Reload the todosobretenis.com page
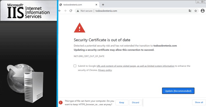 71,11
